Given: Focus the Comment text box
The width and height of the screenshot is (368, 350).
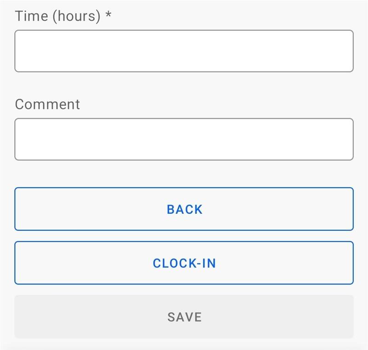Looking at the screenshot, I should (x=184, y=139).
